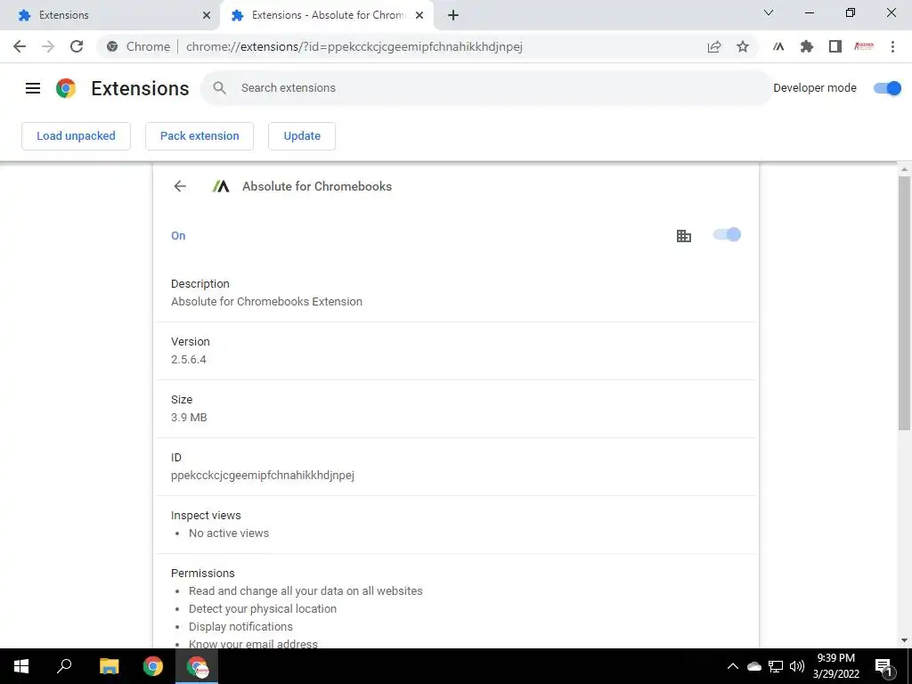Bookmark this tab with star icon
This screenshot has height=684, width=912.
tap(743, 46)
